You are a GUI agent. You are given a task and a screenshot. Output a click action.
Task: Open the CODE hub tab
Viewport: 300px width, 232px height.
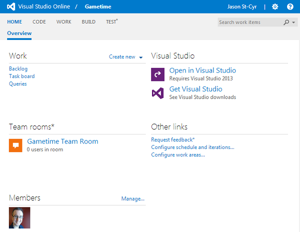pos(39,22)
